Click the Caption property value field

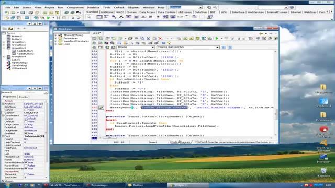coord(33,113)
